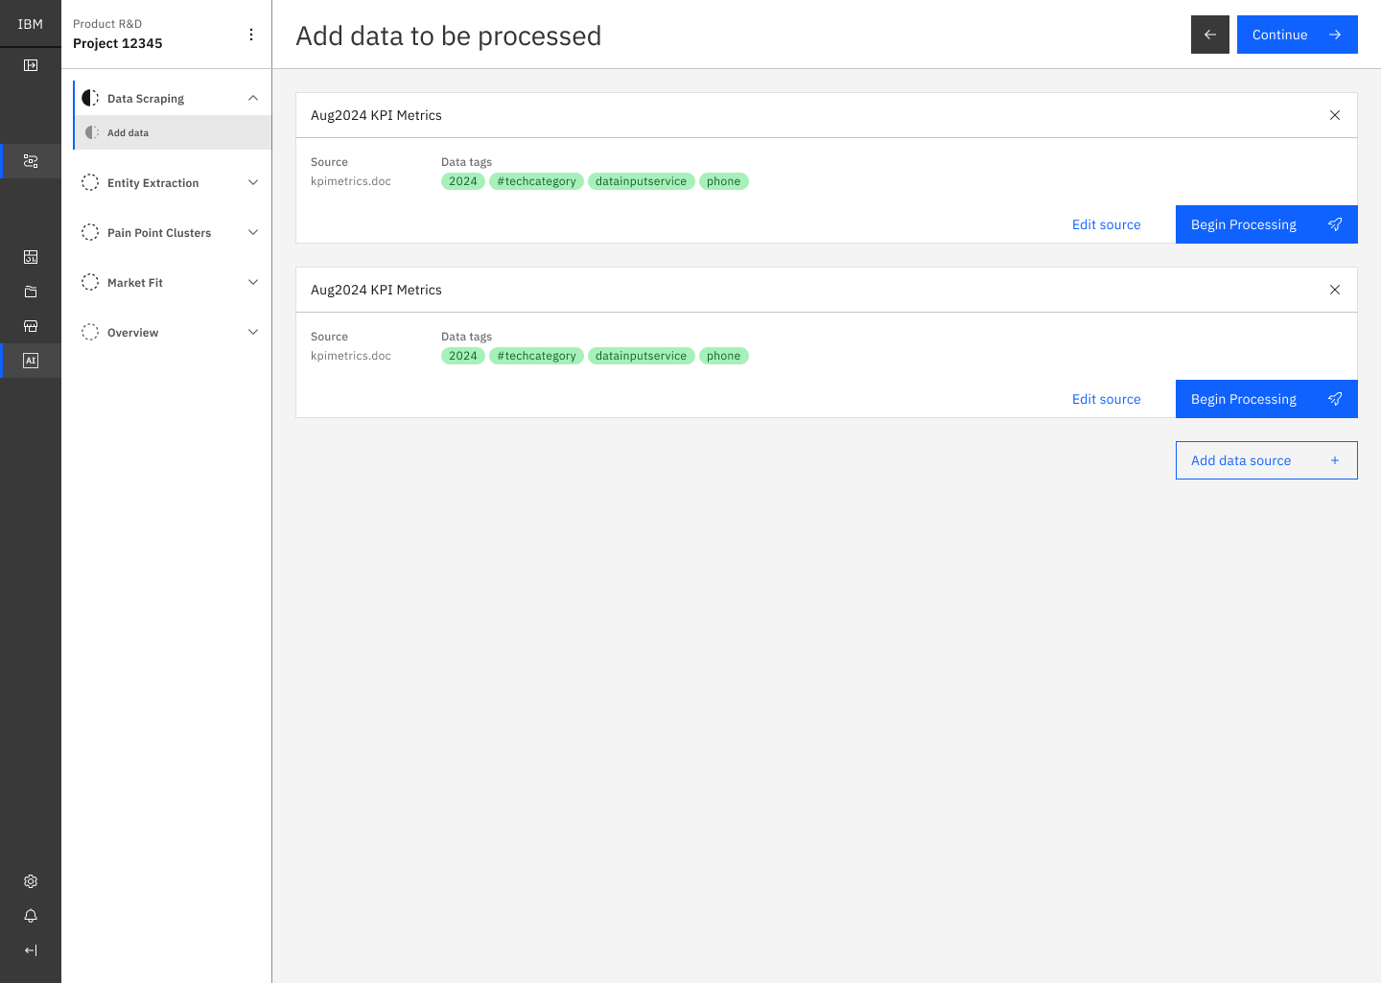This screenshot has height=983, width=1381.
Task: Click Add data source
Action: (x=1266, y=460)
